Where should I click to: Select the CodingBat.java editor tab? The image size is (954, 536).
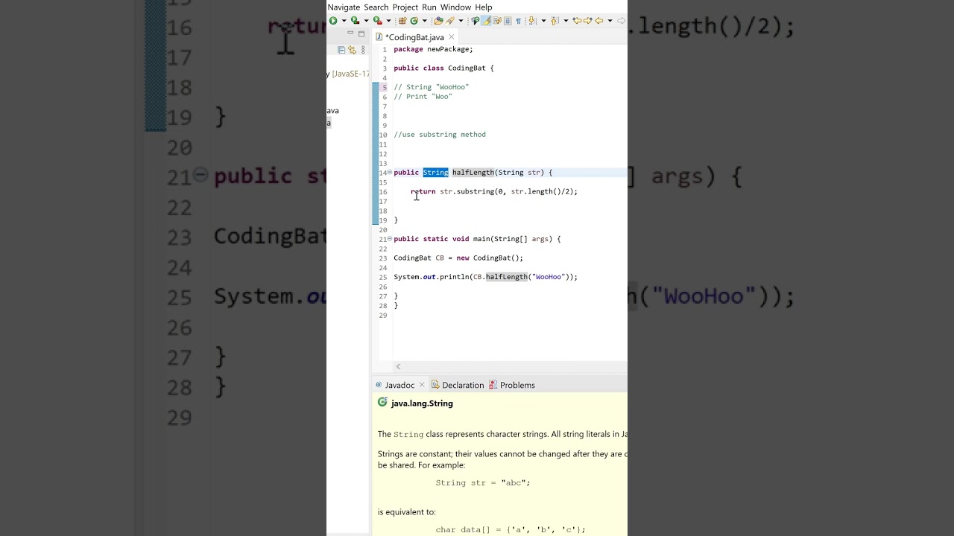click(x=414, y=37)
